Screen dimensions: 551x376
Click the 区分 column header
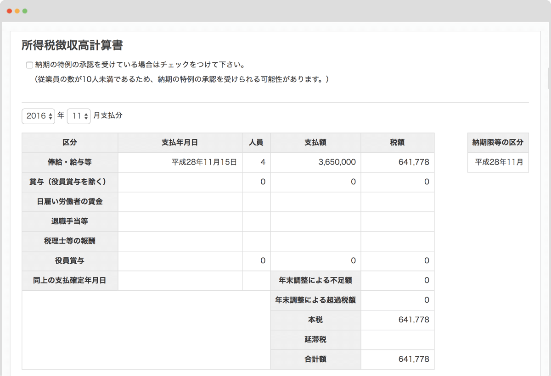(x=70, y=143)
